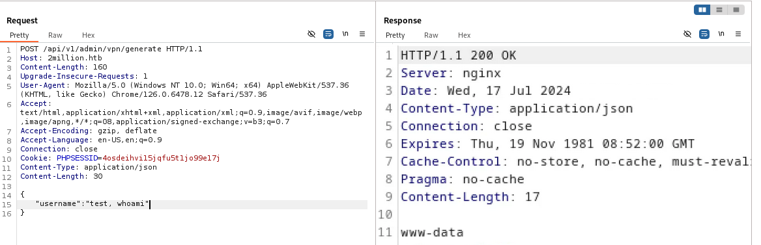The image size is (761, 245).
Task: Switch to the Request Hex tab
Action: point(89,35)
